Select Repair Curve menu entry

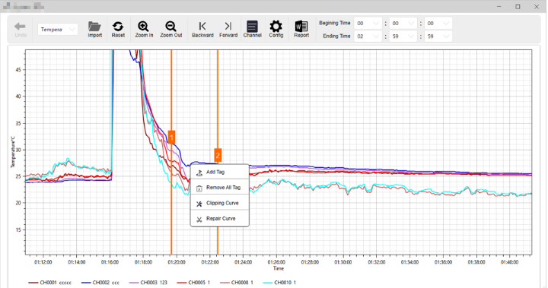(219, 219)
